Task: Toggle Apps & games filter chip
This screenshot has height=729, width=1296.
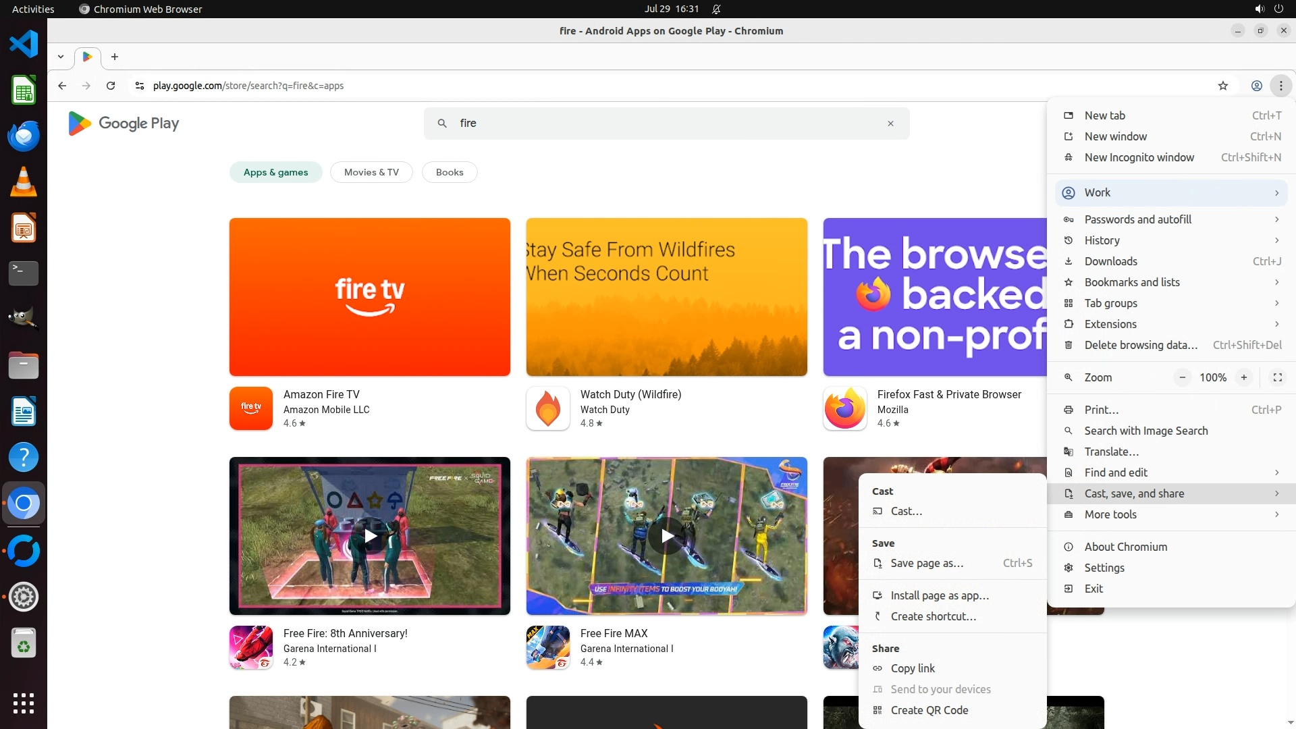Action: (x=275, y=172)
